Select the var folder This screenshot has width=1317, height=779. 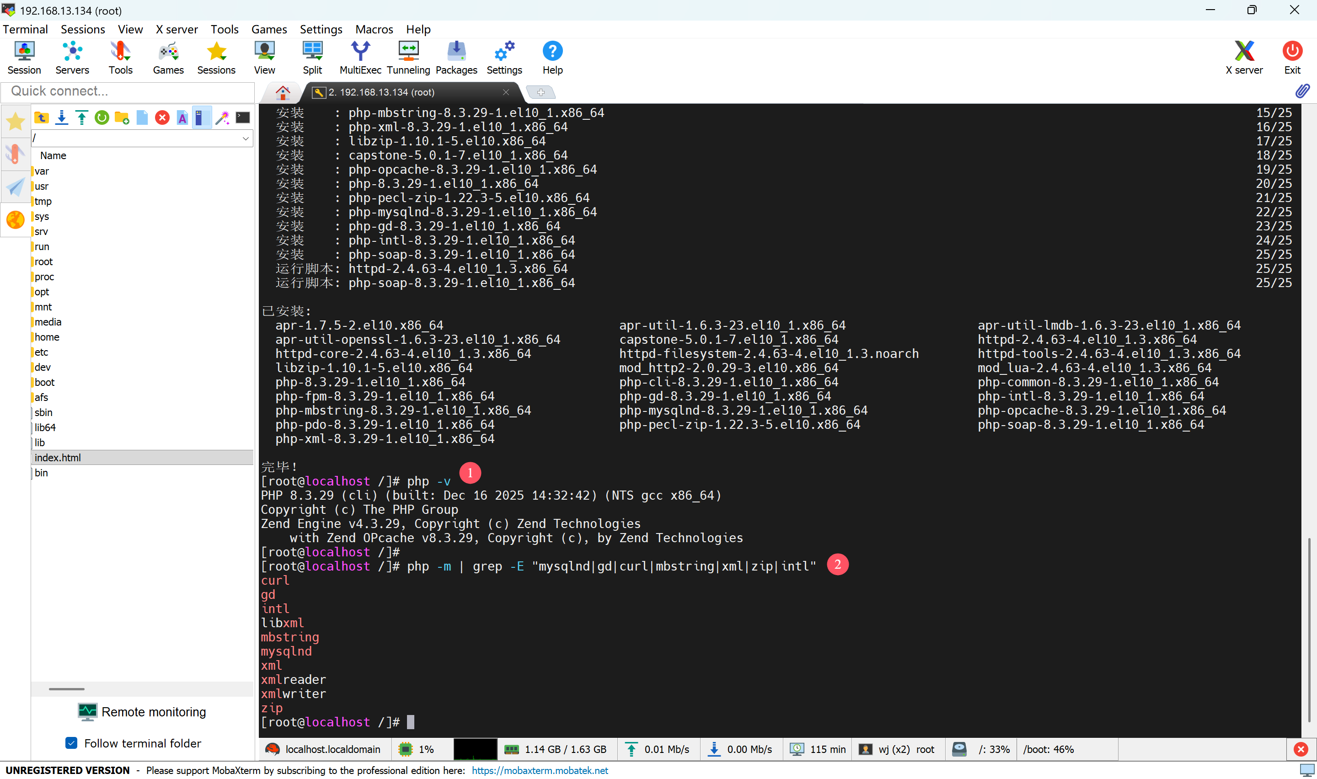pyautogui.click(x=42, y=171)
